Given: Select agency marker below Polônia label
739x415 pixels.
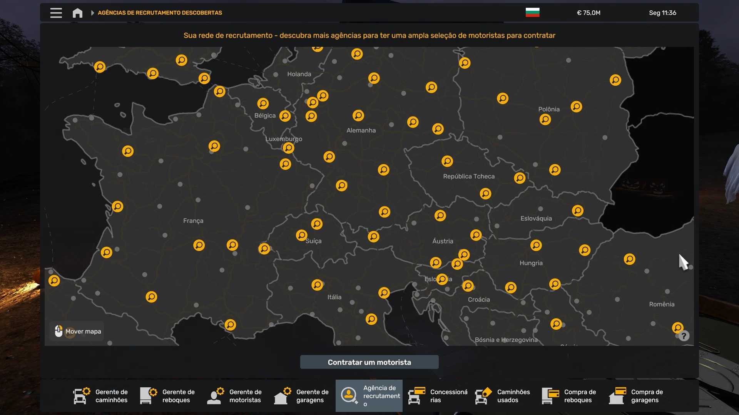Looking at the screenshot, I should pos(545,120).
